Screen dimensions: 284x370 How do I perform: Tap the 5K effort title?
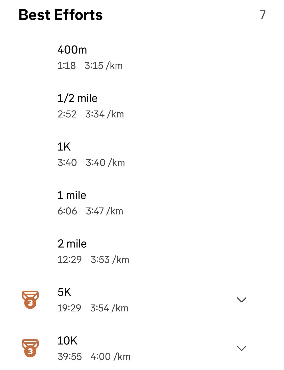pyautogui.click(x=64, y=292)
